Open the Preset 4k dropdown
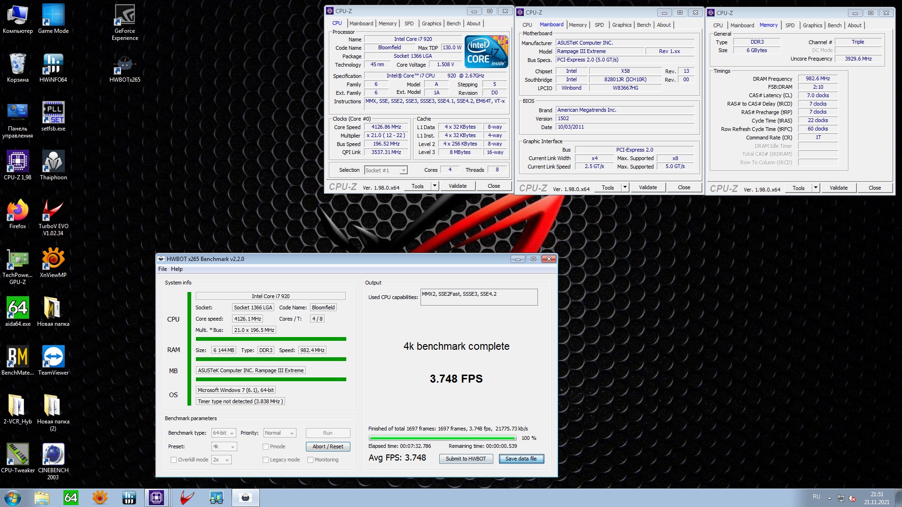Viewport: 902px width, 507px height. [x=224, y=446]
